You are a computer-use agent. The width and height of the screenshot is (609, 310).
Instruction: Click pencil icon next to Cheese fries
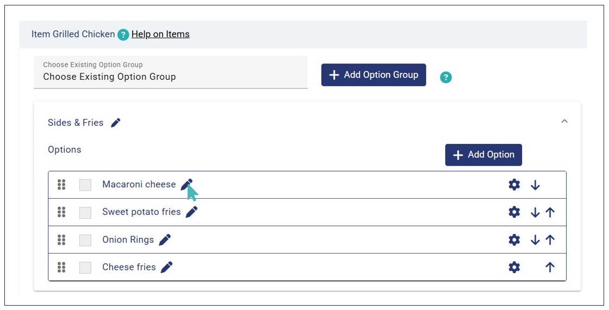166,267
